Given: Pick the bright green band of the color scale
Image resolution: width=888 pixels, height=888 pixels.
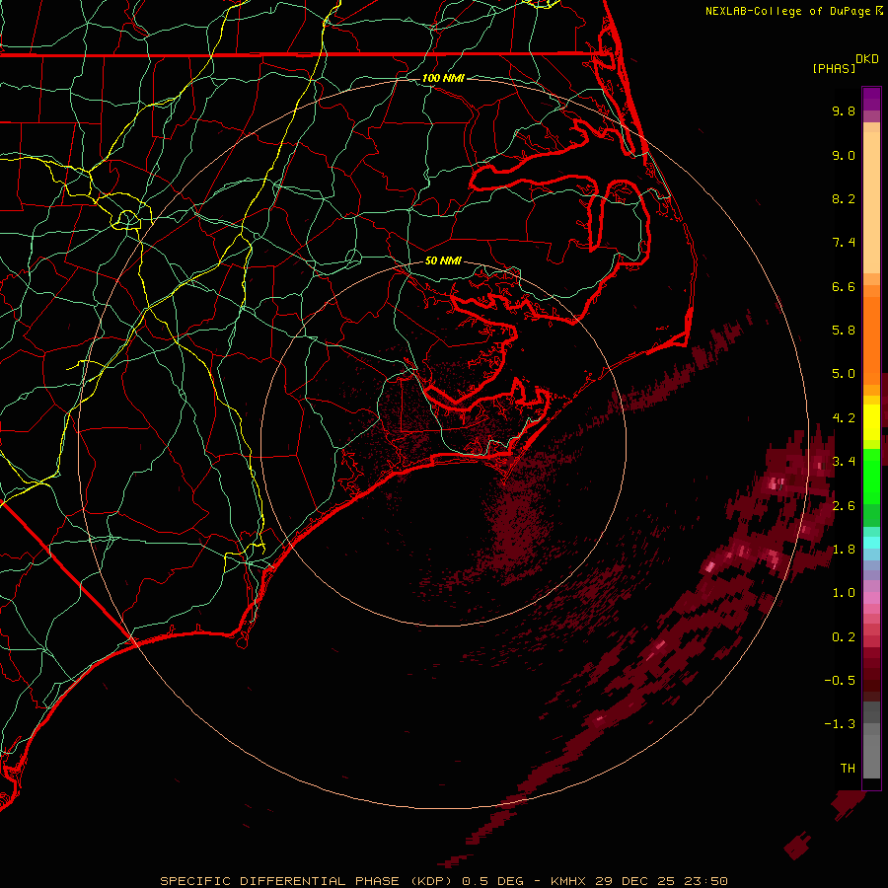Looking at the screenshot, I should point(871,476).
